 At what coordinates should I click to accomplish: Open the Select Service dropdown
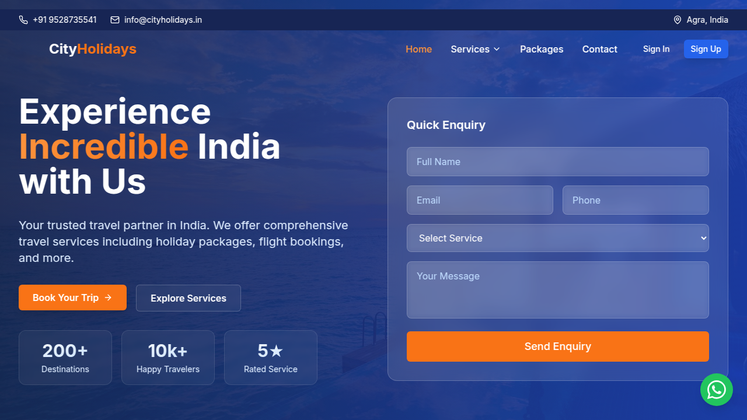[557, 238]
